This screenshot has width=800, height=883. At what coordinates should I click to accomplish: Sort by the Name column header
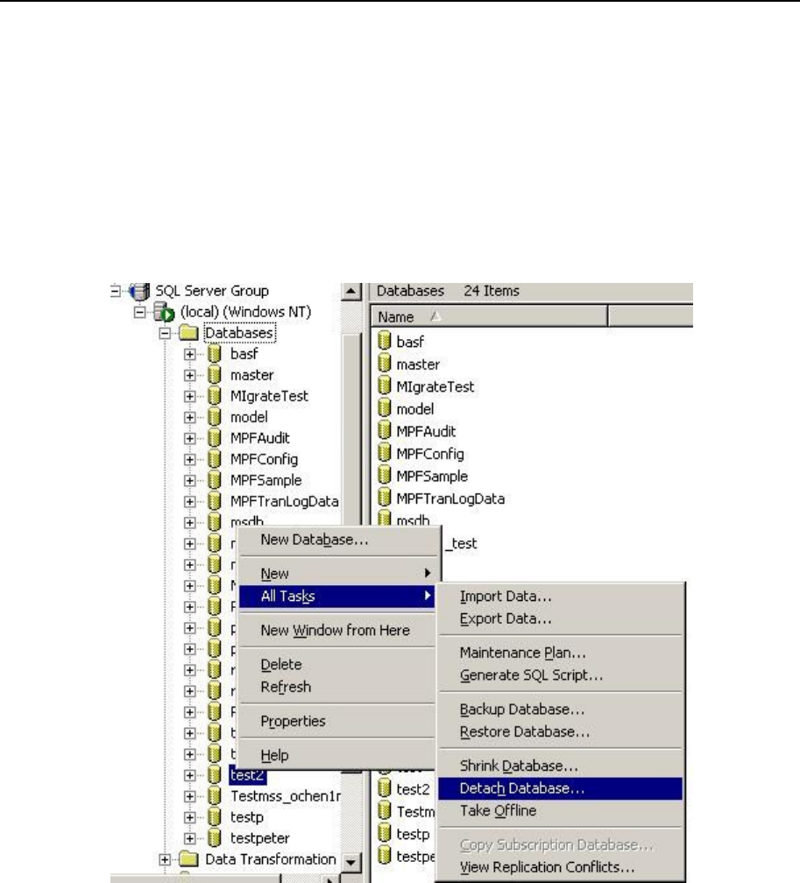pos(489,317)
